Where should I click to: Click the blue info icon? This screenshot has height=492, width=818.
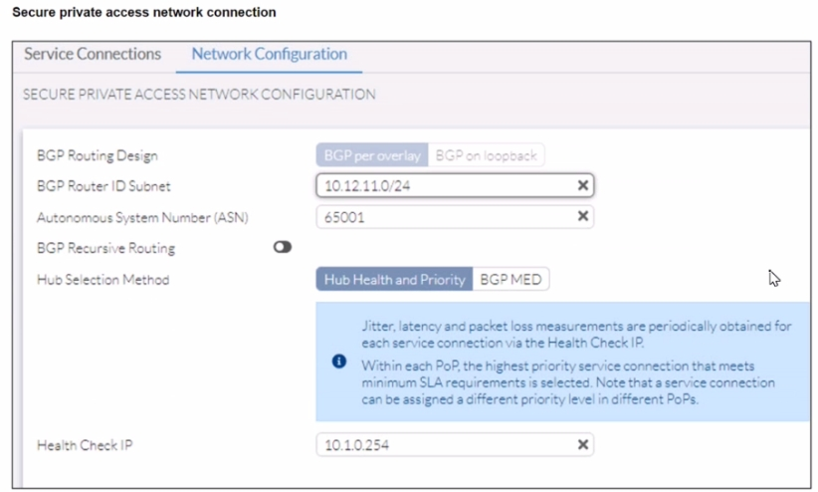[339, 361]
